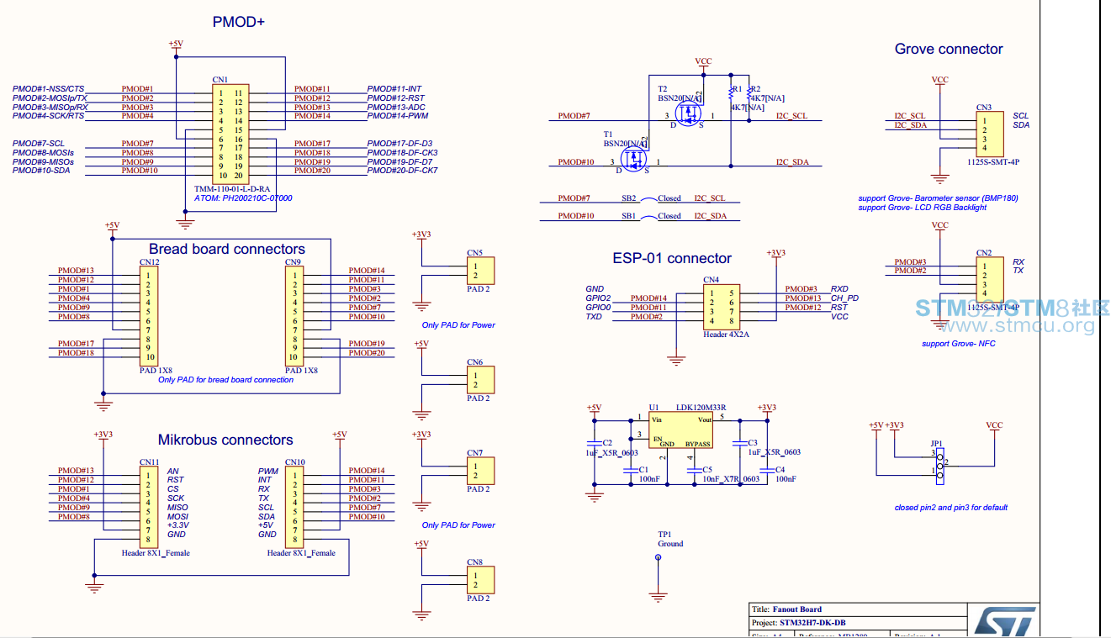Click the CN6 PAD 2 symbol

479,380
